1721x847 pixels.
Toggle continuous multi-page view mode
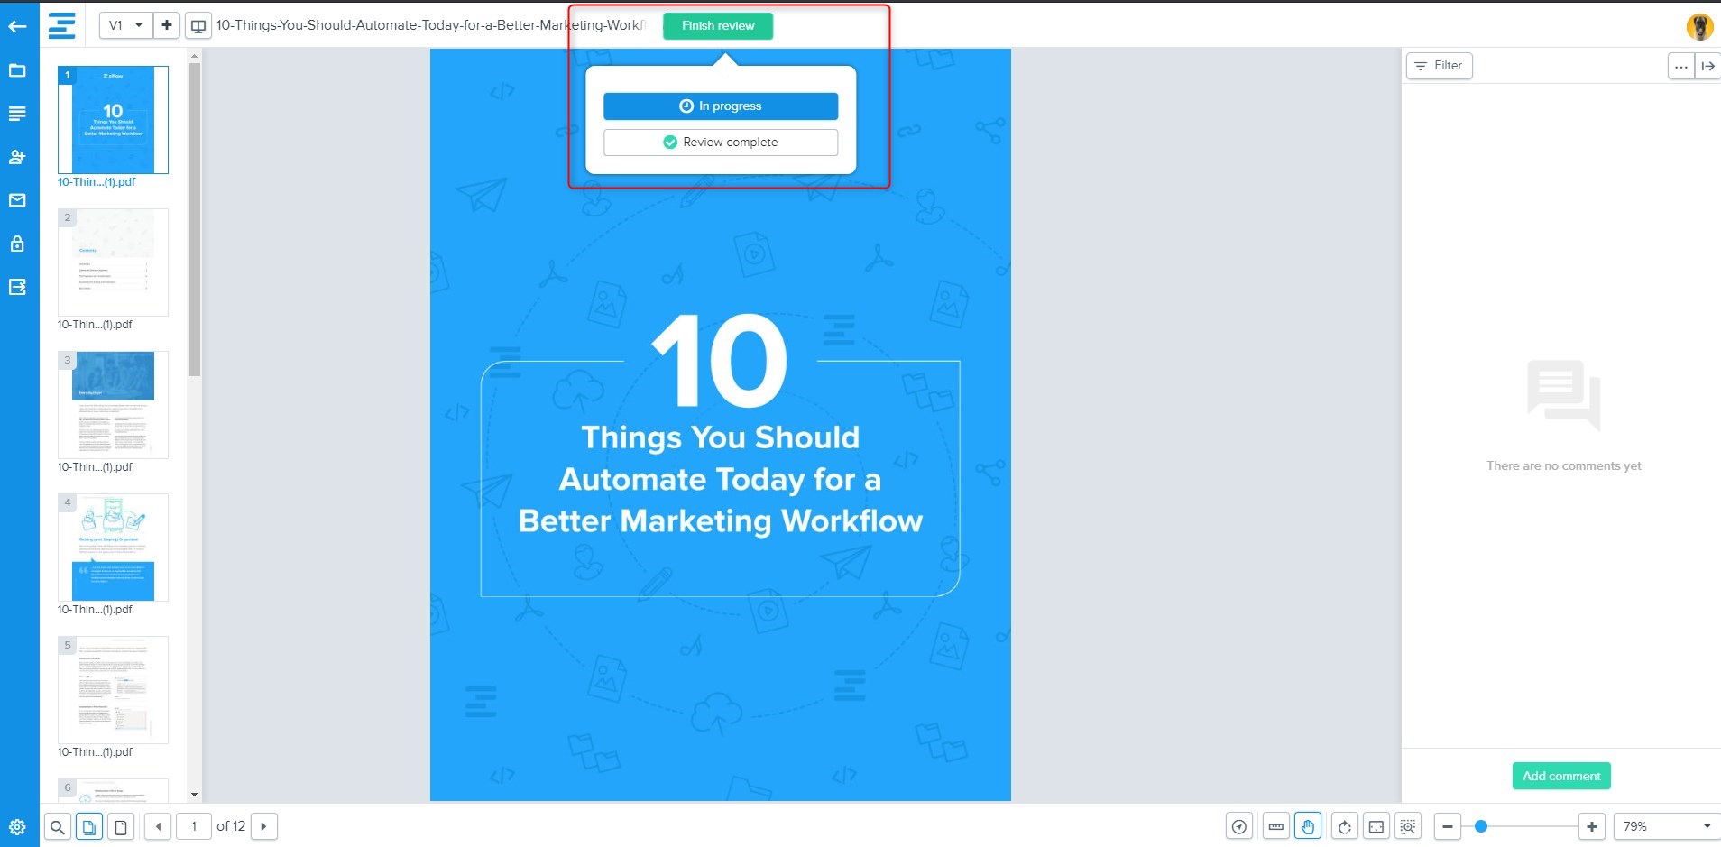click(89, 826)
